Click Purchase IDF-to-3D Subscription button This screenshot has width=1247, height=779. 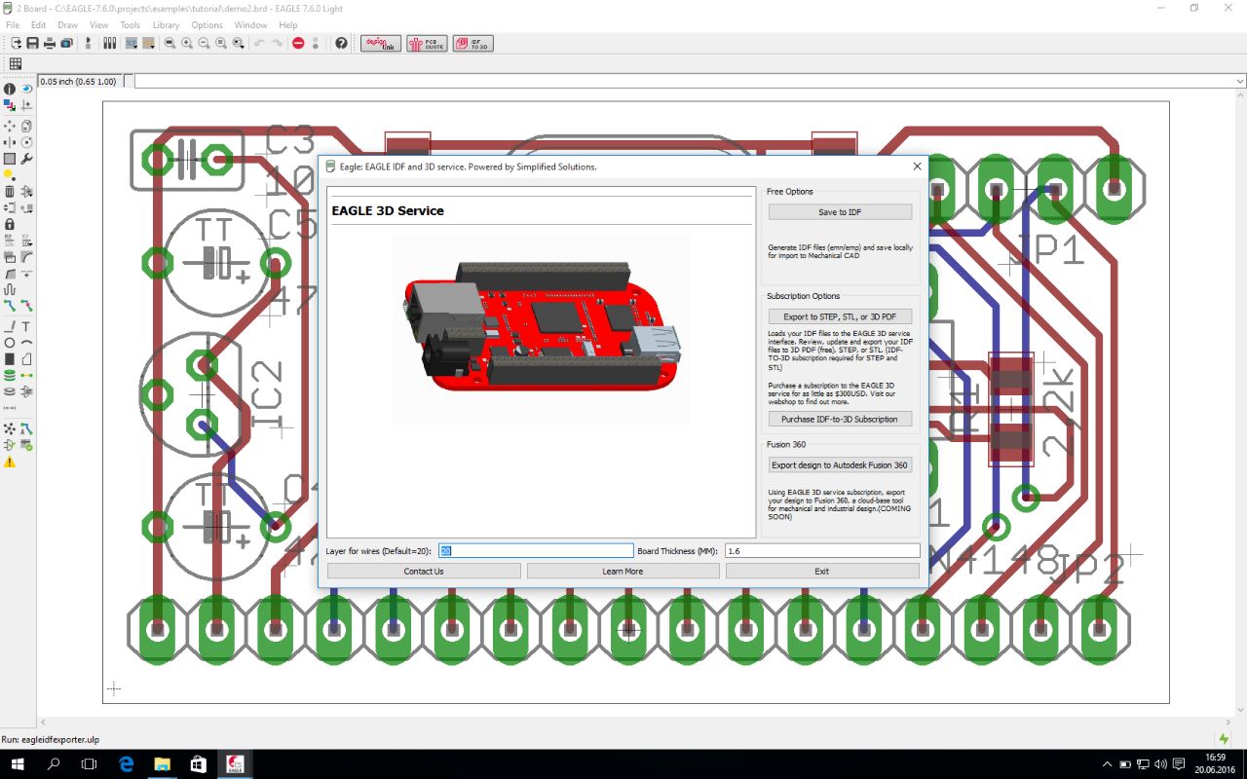click(840, 419)
